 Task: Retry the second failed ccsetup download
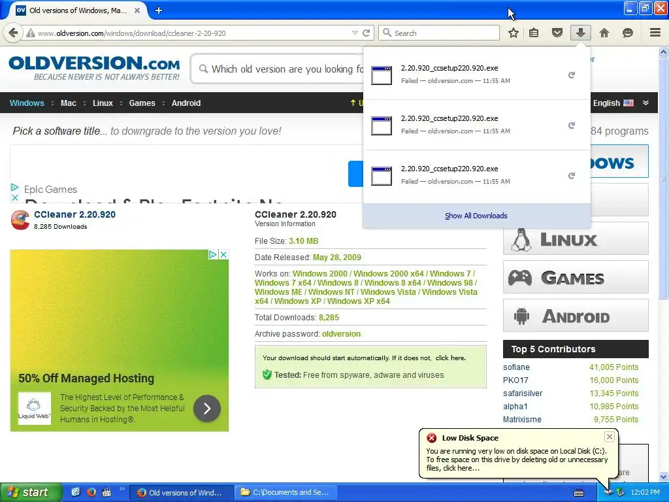click(x=571, y=125)
